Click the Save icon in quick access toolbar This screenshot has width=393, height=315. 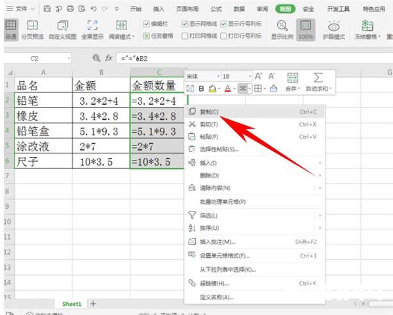pyautogui.click(x=47, y=9)
